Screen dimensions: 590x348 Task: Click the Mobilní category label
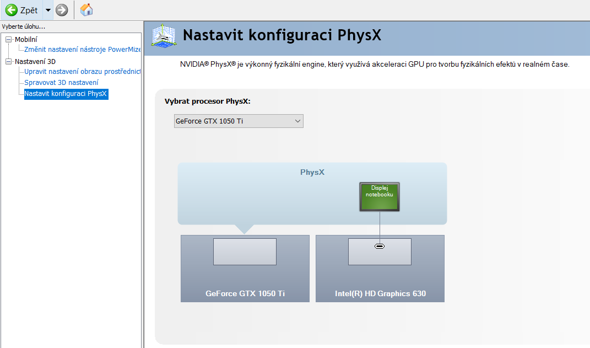coord(26,39)
